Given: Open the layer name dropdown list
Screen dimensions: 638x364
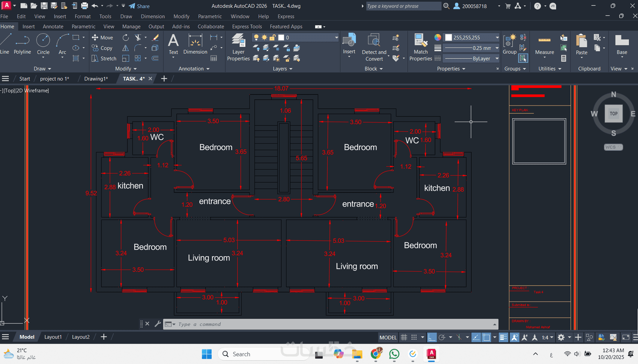Looking at the screenshot, I should (x=336, y=38).
